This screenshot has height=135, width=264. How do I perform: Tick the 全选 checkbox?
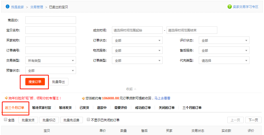tap(6, 120)
